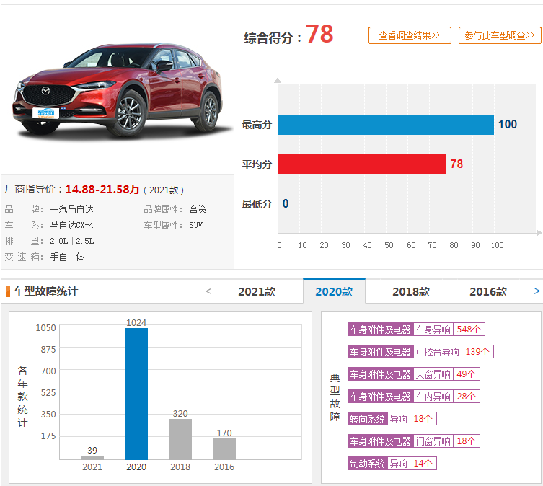Viewport: 543px width, 486px height.
Task: Select the 2020款 tab
Action: [x=334, y=292]
